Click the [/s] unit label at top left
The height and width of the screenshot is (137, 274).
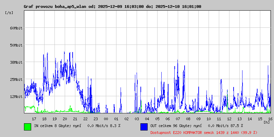pos(9,13)
